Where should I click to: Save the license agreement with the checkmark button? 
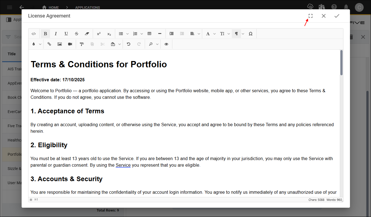pos(337,16)
